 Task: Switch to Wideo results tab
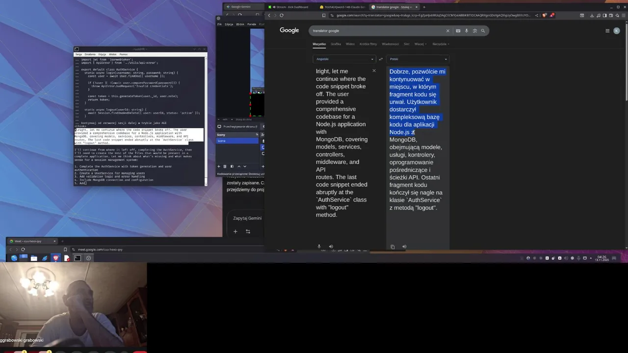[x=350, y=44]
